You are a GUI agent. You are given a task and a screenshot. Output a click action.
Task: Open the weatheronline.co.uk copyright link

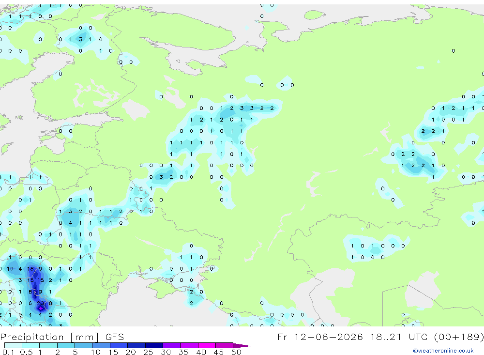click(x=443, y=351)
